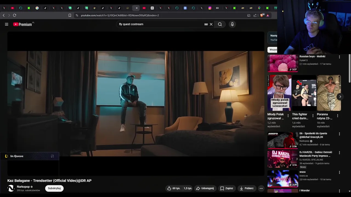Open more actions ellipsis below video
Viewport: 351px width, 197px height.
pyautogui.click(x=261, y=188)
